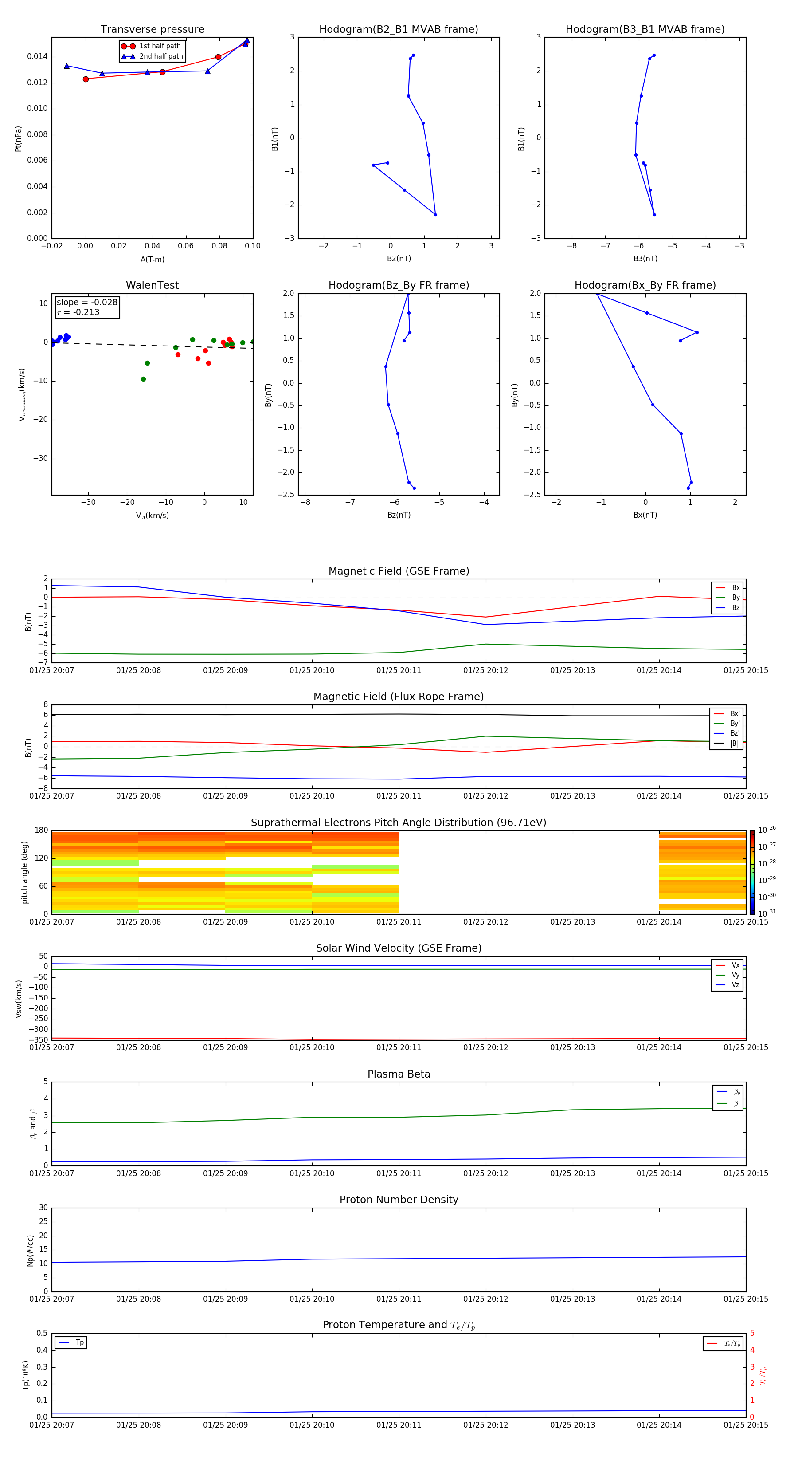Click the "WalenTest" plot title
Viewport: 798px width, 1464px height.
[x=152, y=285]
